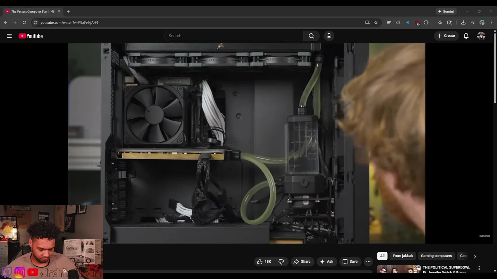This screenshot has width=497, height=279.
Task: Reload the page
Action: (x=24, y=22)
